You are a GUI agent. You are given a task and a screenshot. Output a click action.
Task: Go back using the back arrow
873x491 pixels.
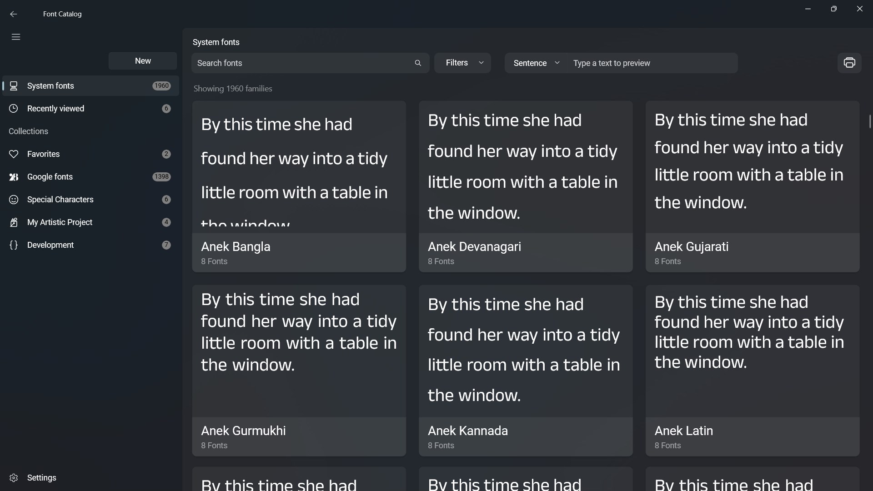coord(13,14)
